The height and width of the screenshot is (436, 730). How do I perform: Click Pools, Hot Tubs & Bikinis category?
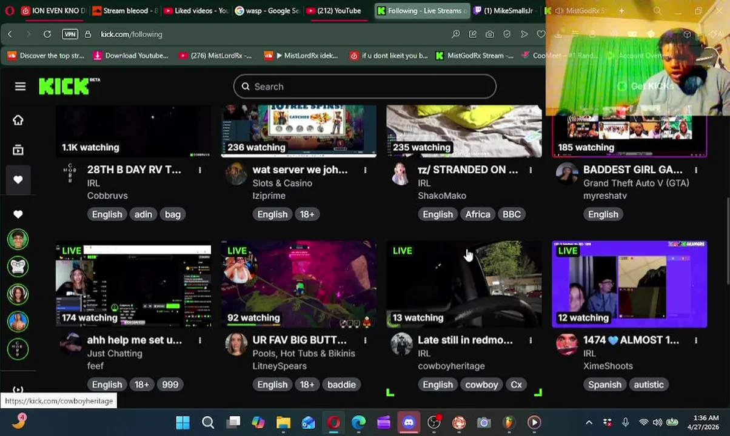pyautogui.click(x=305, y=353)
